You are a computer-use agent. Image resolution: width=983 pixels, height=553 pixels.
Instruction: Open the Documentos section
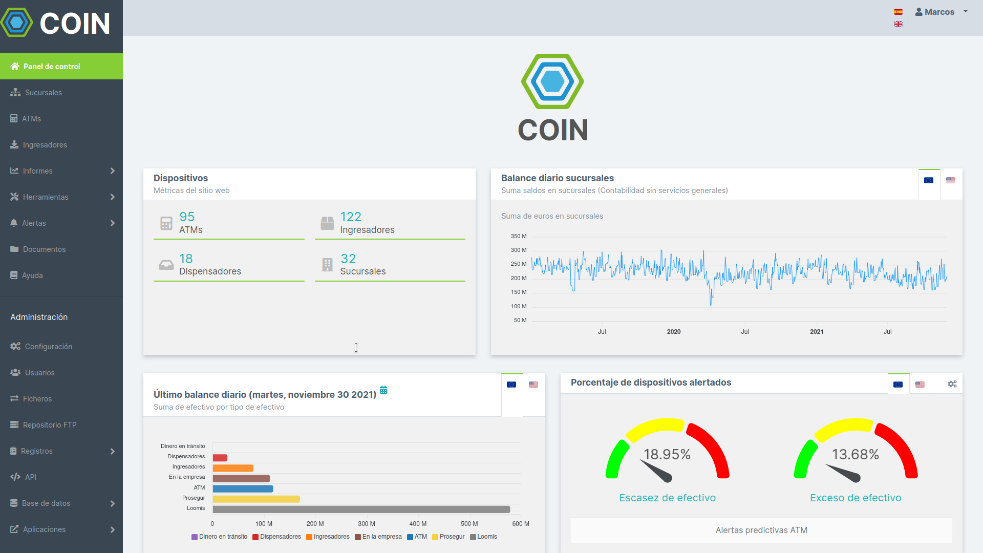click(61, 249)
